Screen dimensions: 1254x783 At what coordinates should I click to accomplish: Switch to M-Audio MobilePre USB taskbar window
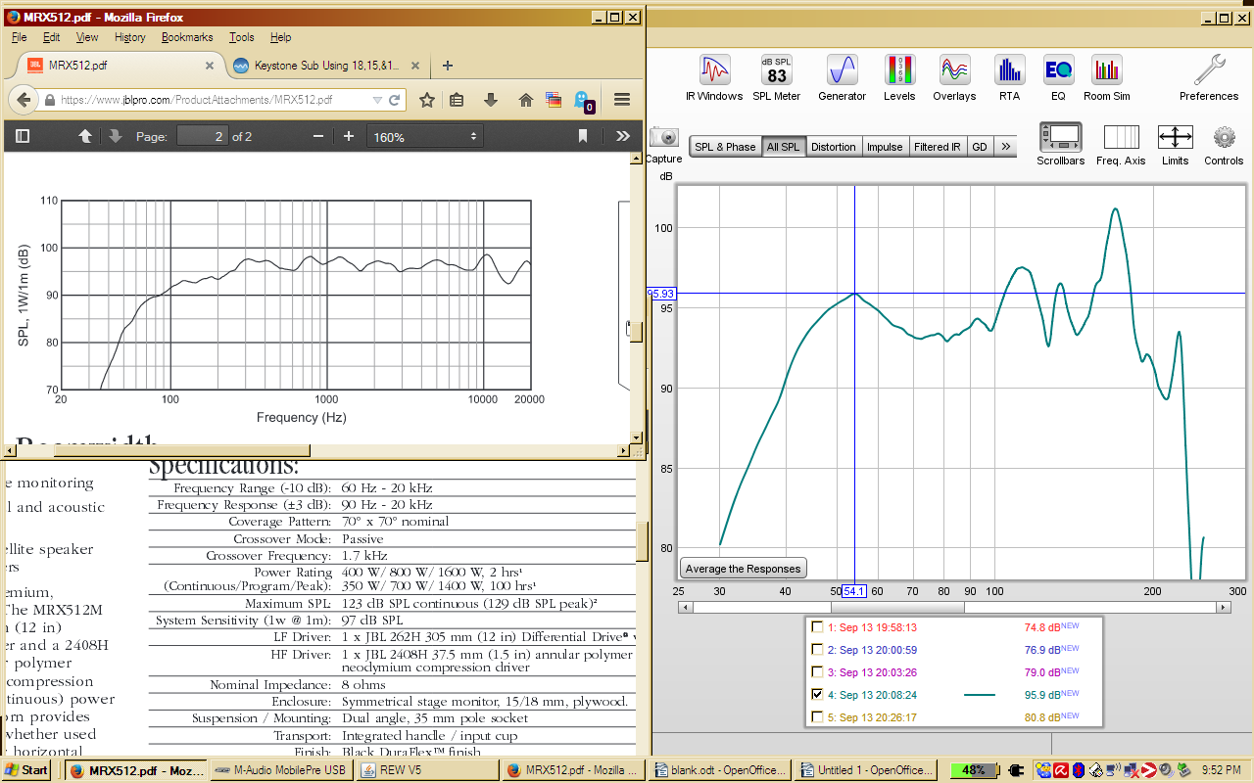tap(280, 770)
